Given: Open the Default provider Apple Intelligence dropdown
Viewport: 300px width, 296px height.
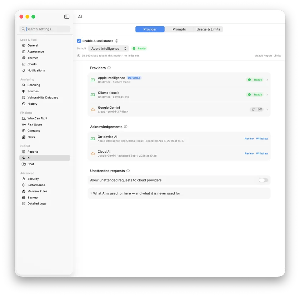Looking at the screenshot, I should pyautogui.click(x=109, y=49).
